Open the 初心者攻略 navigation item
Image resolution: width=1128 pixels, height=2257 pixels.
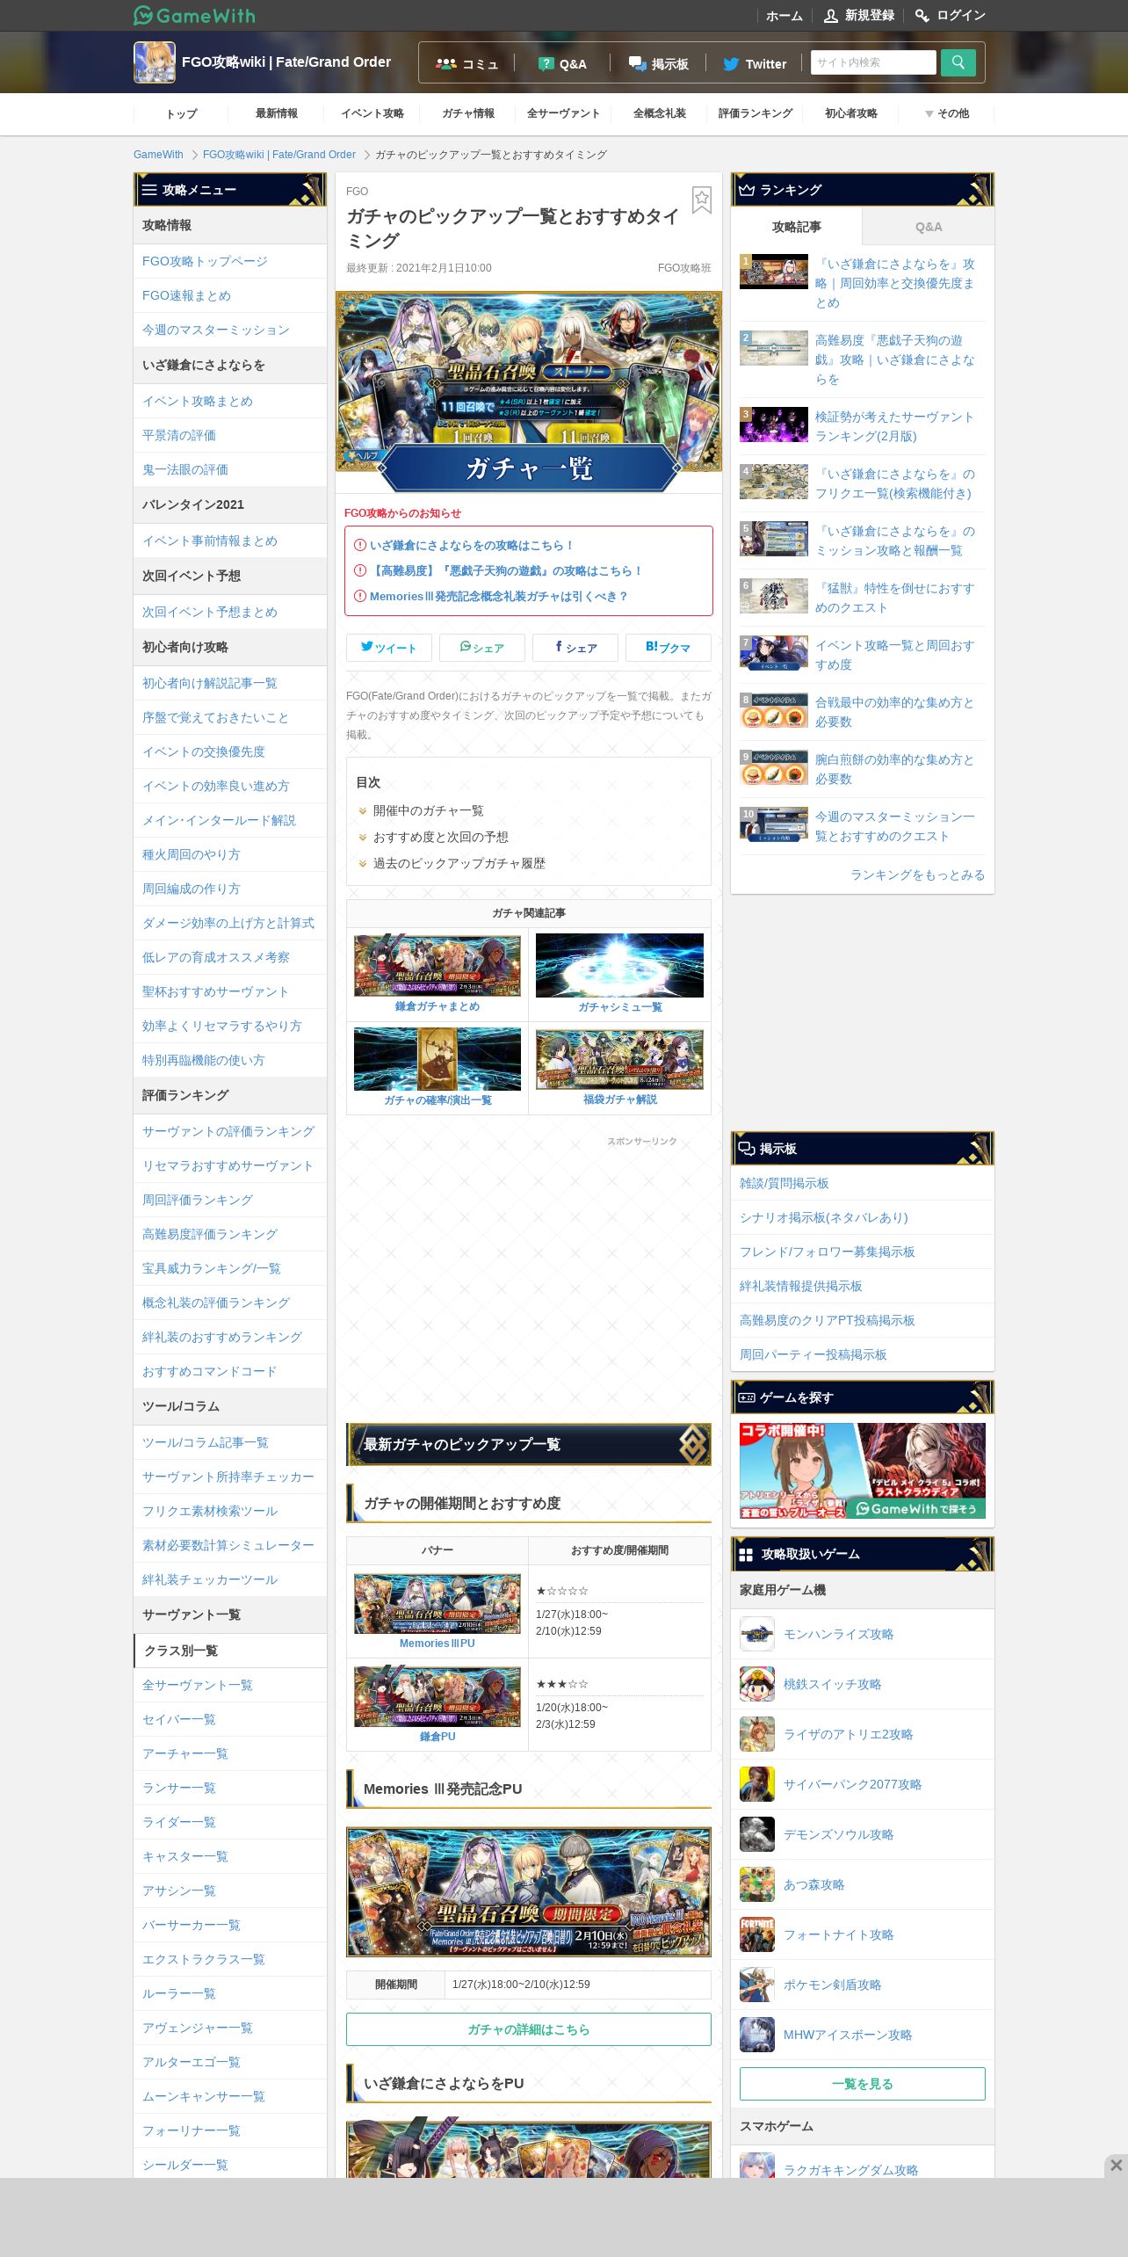[x=851, y=114]
